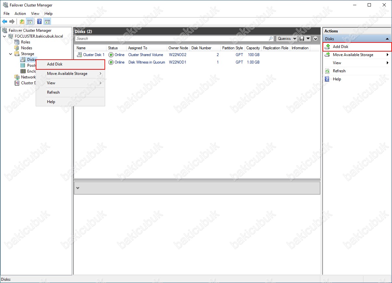Click Online status icon for Disk Witness row
Screen dimensions: 392x283
[111, 62]
